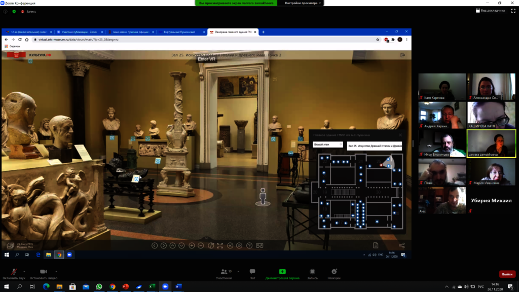Open WhatsApp from the Windows taskbar
The image size is (519, 292).
pyautogui.click(x=99, y=286)
